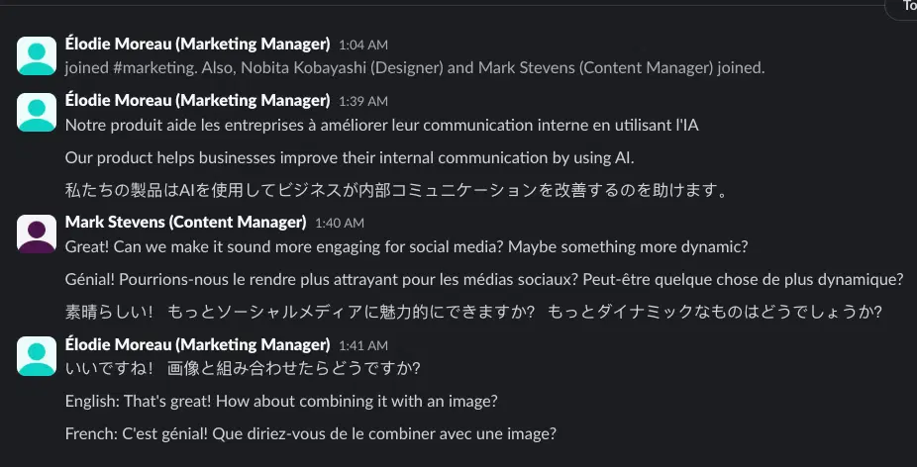Click the 'French: C'est génial!' message line
The image size is (917, 467).
(311, 433)
